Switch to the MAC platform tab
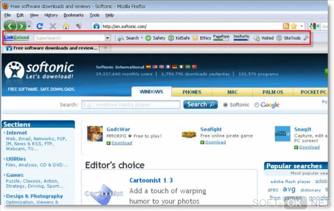 232,92
